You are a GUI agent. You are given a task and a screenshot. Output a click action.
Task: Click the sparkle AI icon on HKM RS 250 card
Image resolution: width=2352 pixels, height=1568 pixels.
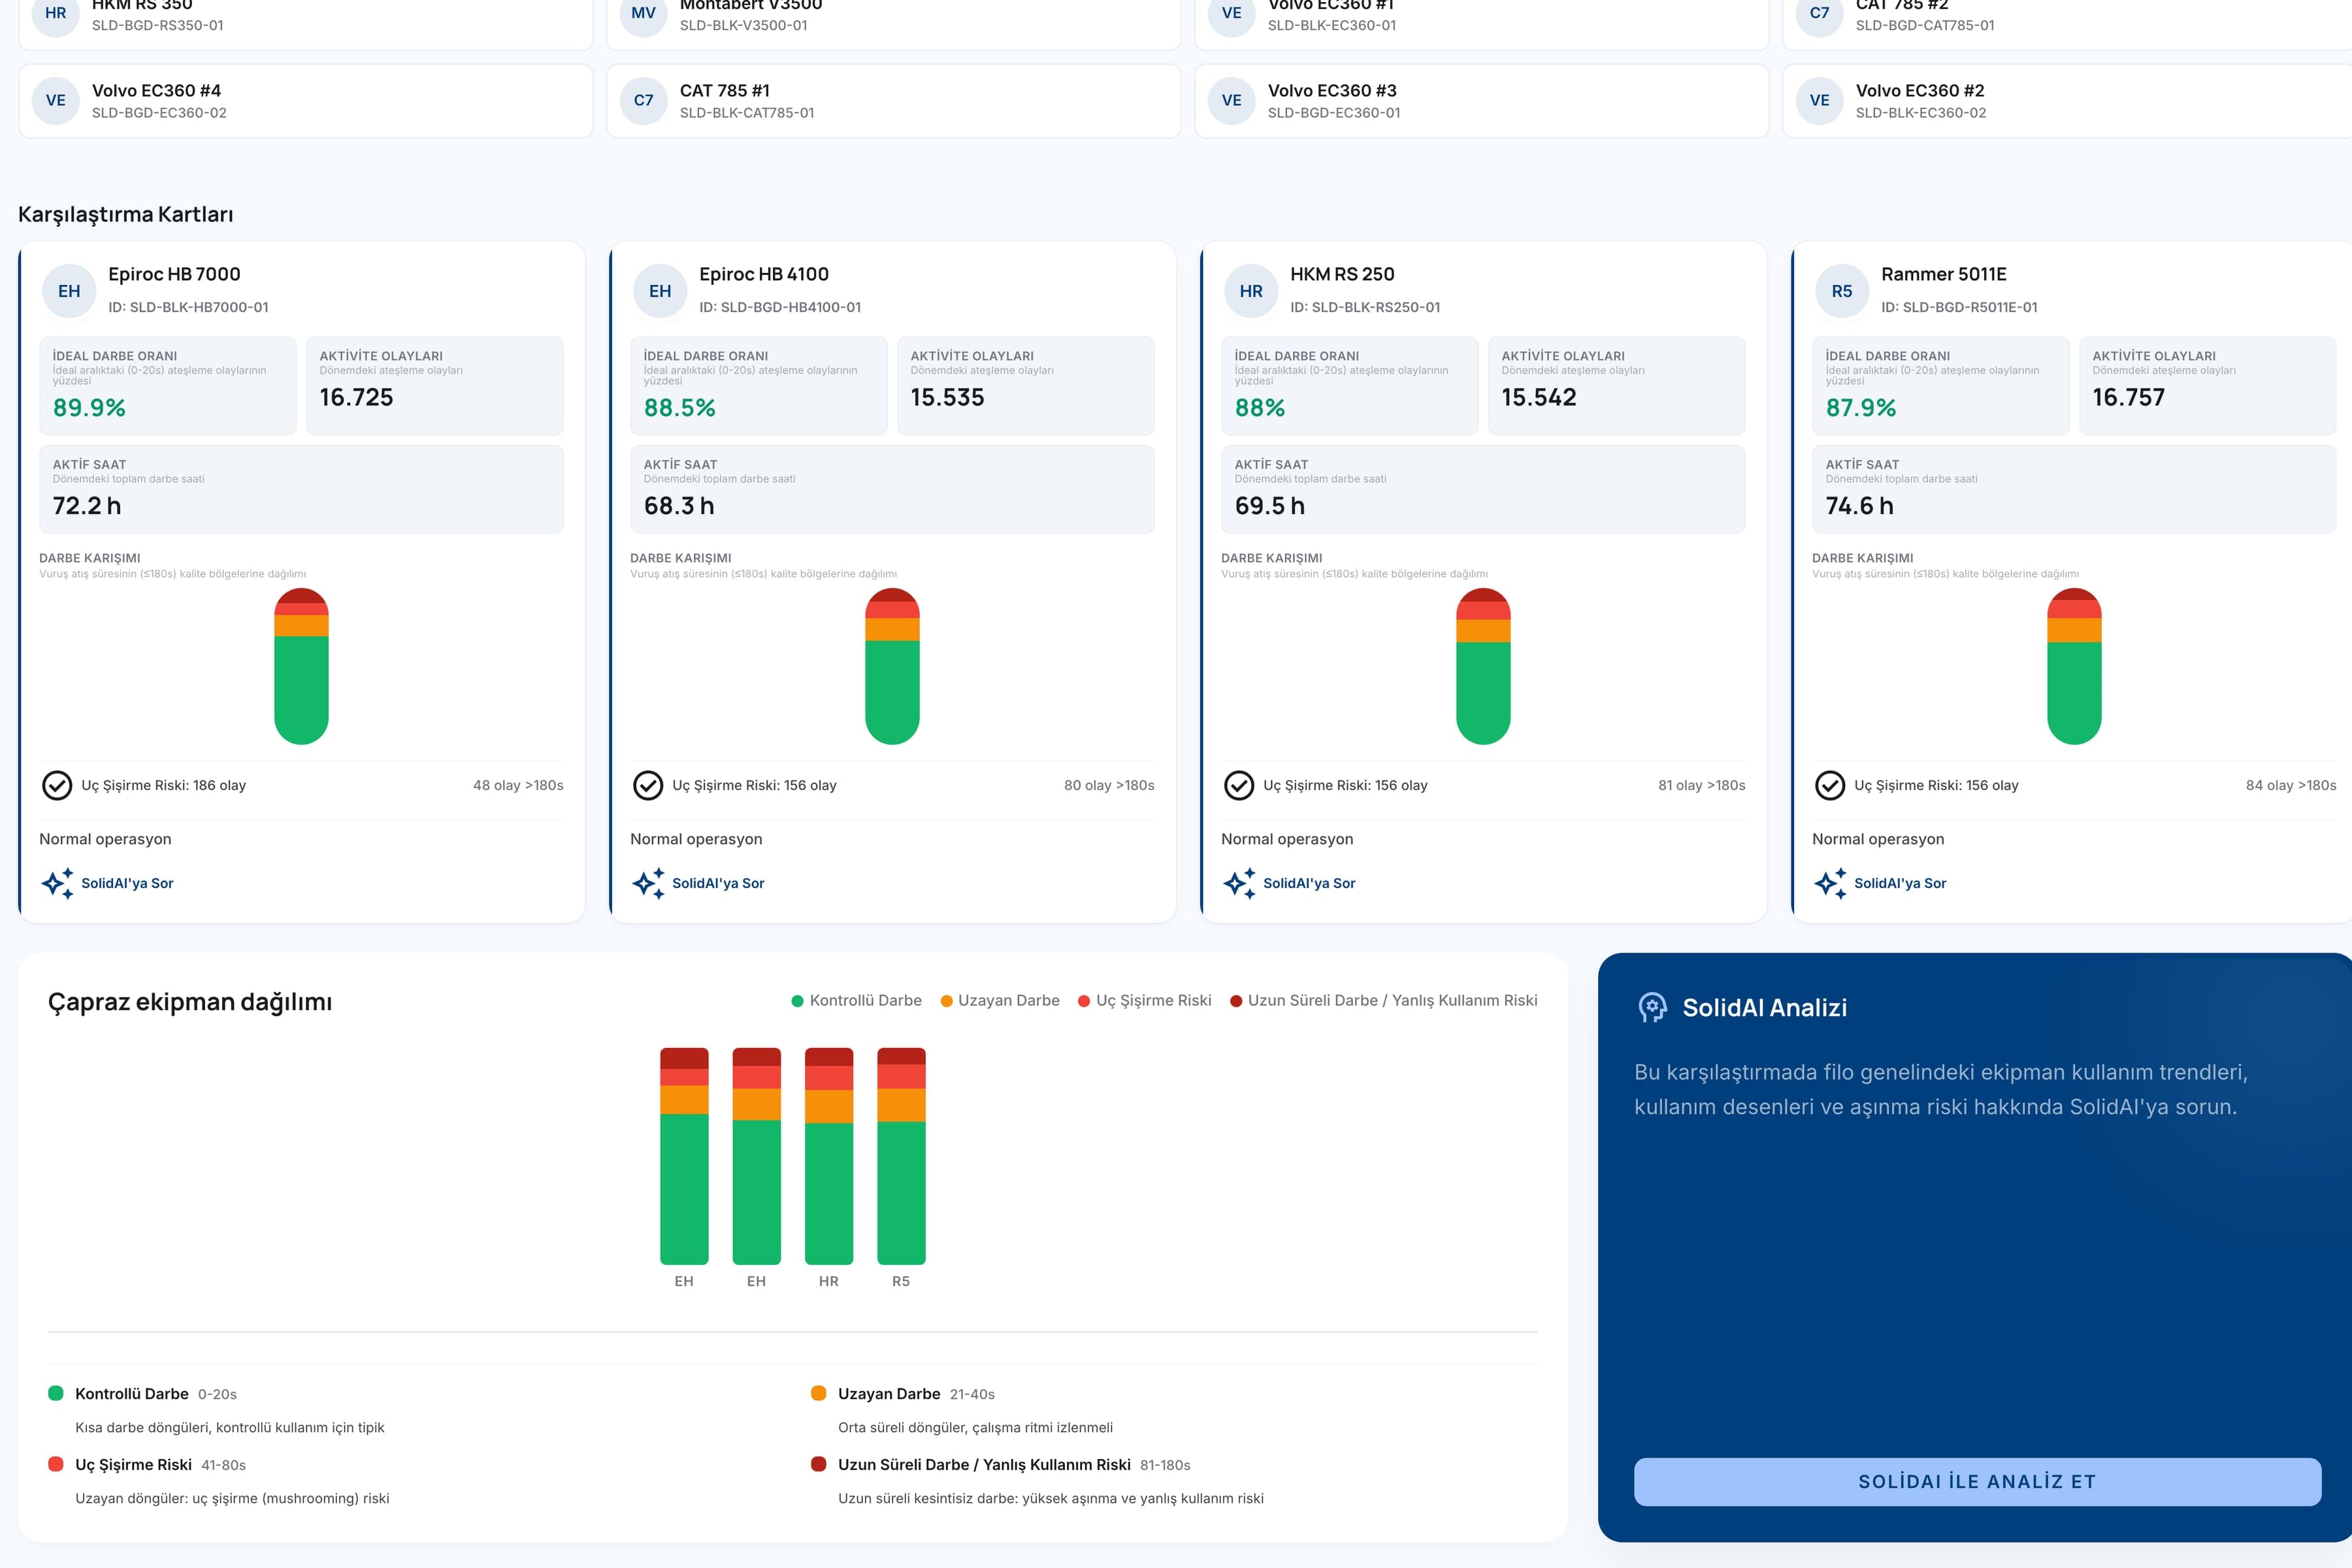1239,883
